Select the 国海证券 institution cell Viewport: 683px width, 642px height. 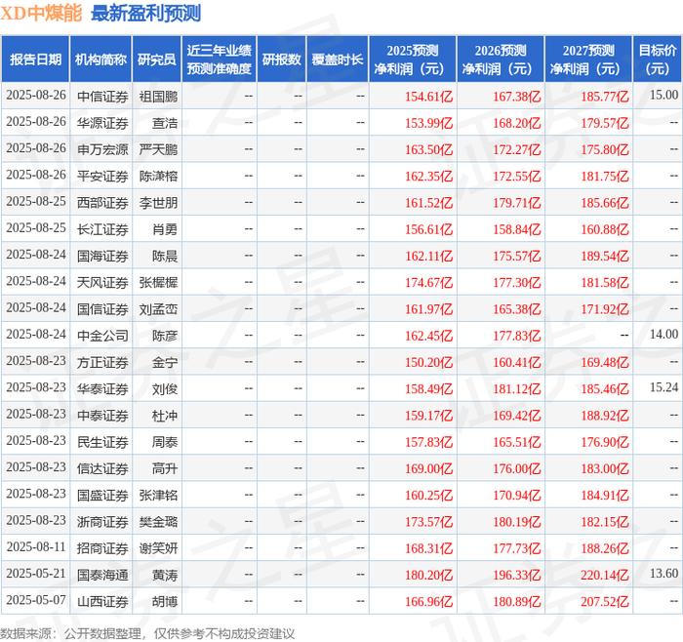pos(102,256)
